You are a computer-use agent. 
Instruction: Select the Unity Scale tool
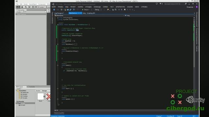click(x=29, y=7)
